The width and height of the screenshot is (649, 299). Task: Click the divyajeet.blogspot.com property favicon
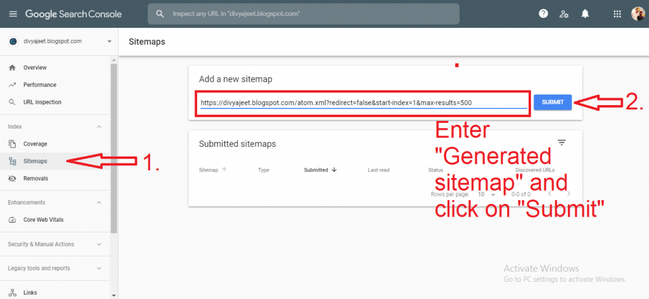click(x=13, y=41)
